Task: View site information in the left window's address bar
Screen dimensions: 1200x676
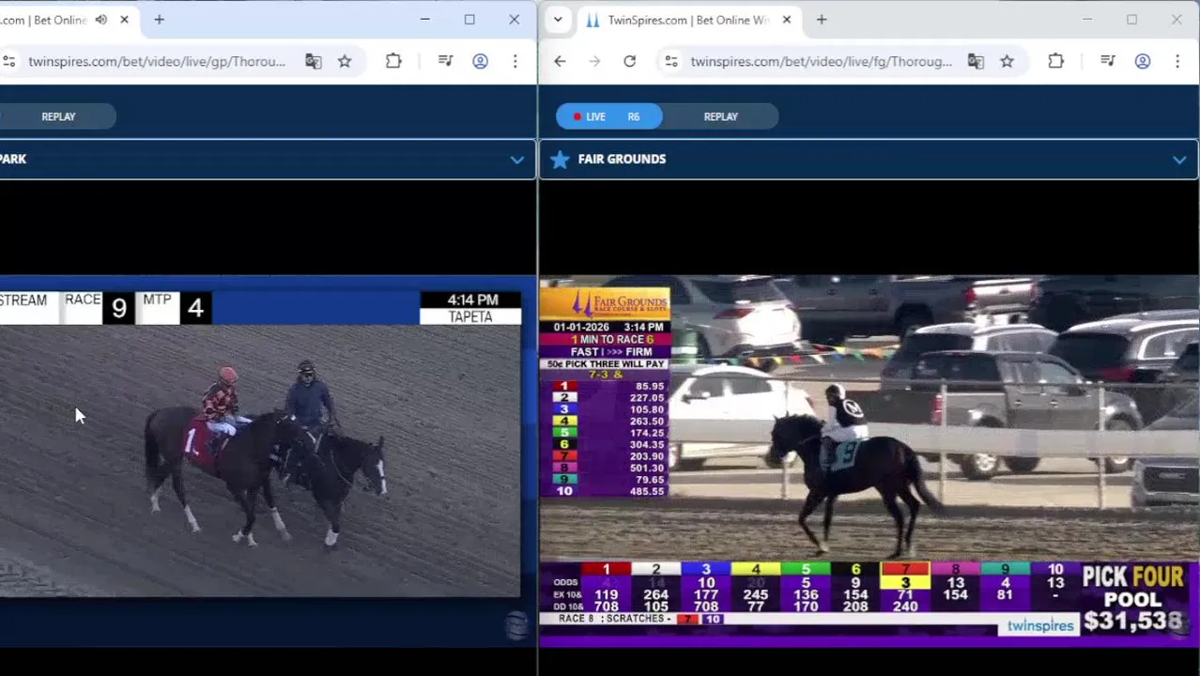Action: pos(9,61)
